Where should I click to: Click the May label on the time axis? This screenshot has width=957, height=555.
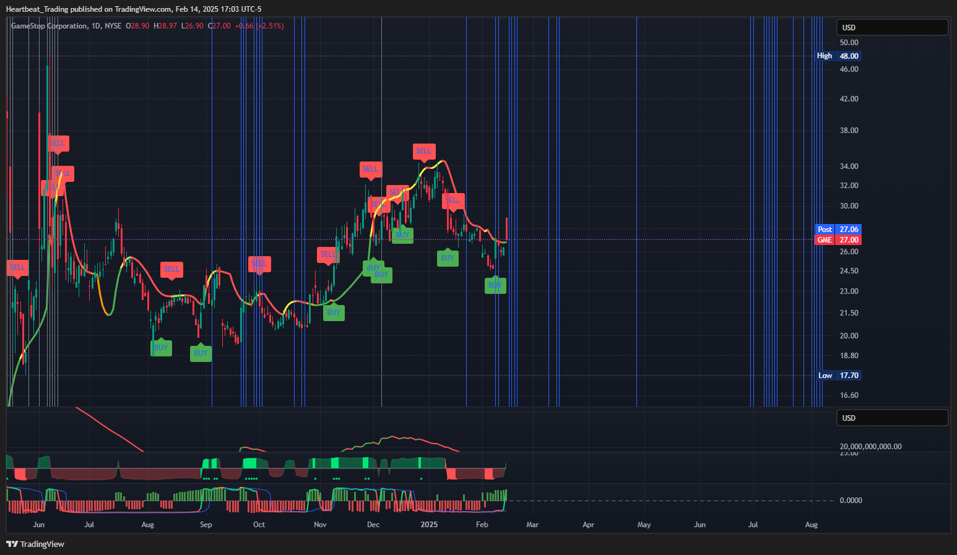point(644,525)
